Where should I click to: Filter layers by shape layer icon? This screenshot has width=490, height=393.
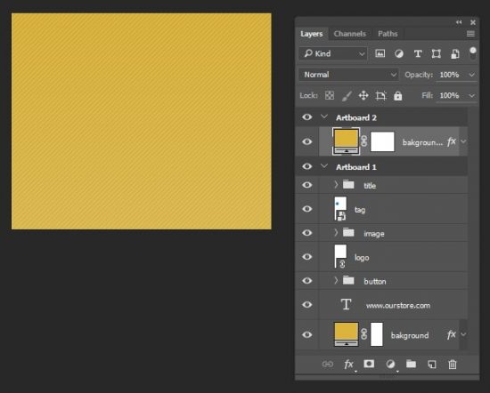click(437, 53)
